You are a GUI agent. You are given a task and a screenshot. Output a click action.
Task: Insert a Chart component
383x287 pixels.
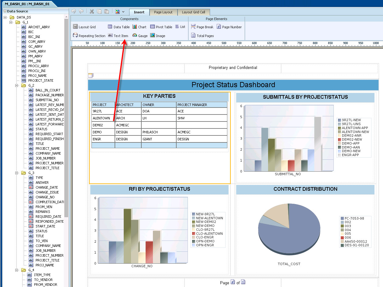point(140,27)
